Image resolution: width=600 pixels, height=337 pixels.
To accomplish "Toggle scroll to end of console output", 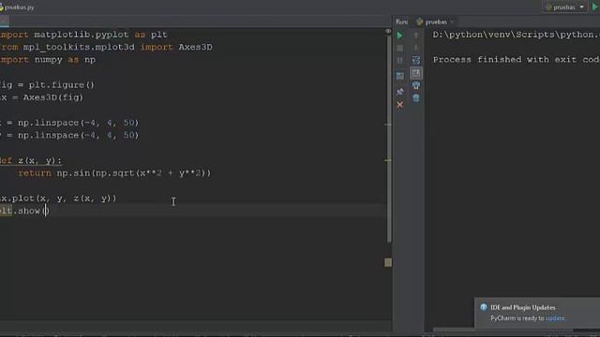I will (416, 73).
